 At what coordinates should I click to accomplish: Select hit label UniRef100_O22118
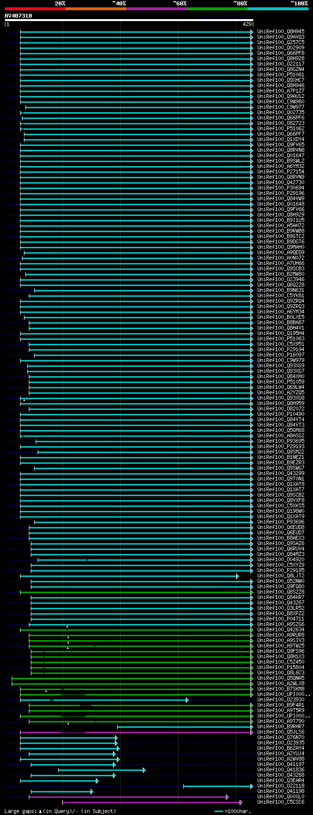tap(281, 786)
